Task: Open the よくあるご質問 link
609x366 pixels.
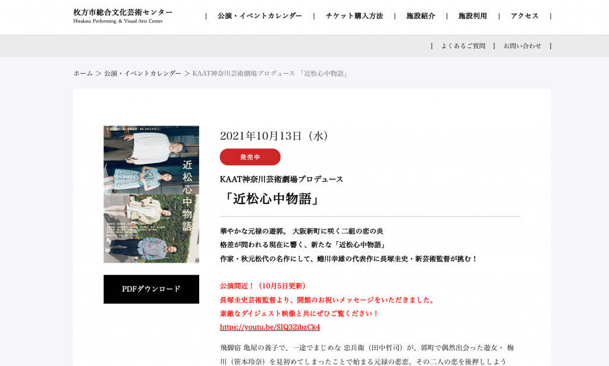Action: (x=463, y=46)
